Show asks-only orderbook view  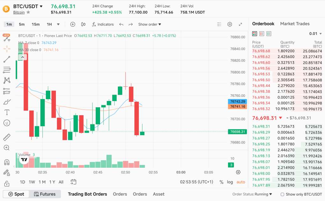tap(262, 34)
